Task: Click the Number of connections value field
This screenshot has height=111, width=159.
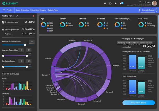Action: coord(32,42)
